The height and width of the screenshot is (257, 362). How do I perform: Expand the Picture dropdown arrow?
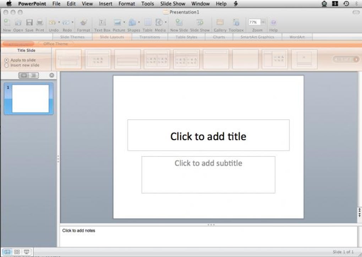point(124,22)
